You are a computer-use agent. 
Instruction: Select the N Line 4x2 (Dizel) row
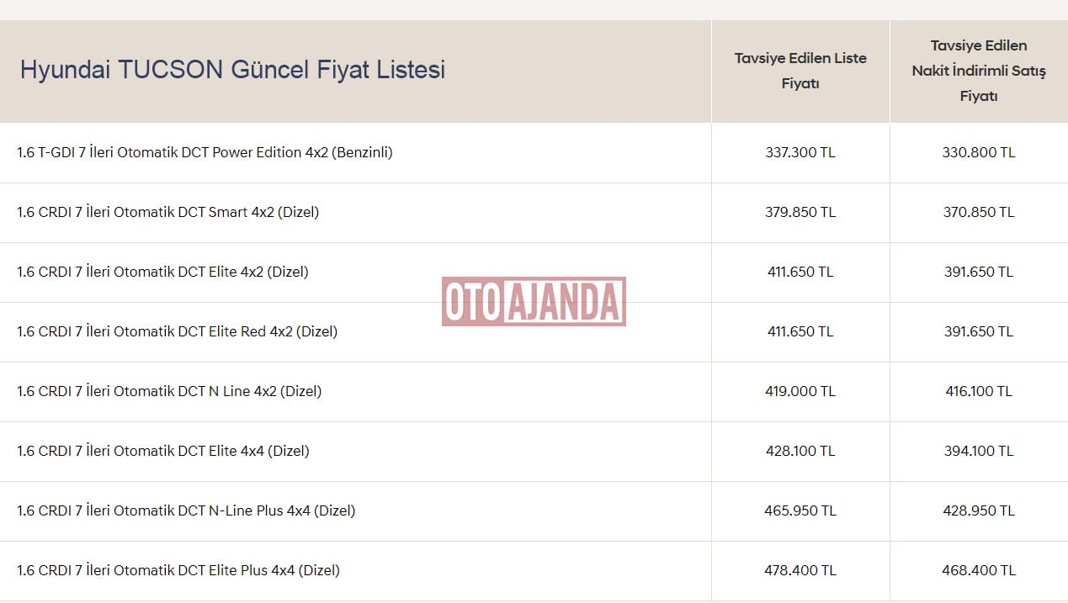[534, 392]
